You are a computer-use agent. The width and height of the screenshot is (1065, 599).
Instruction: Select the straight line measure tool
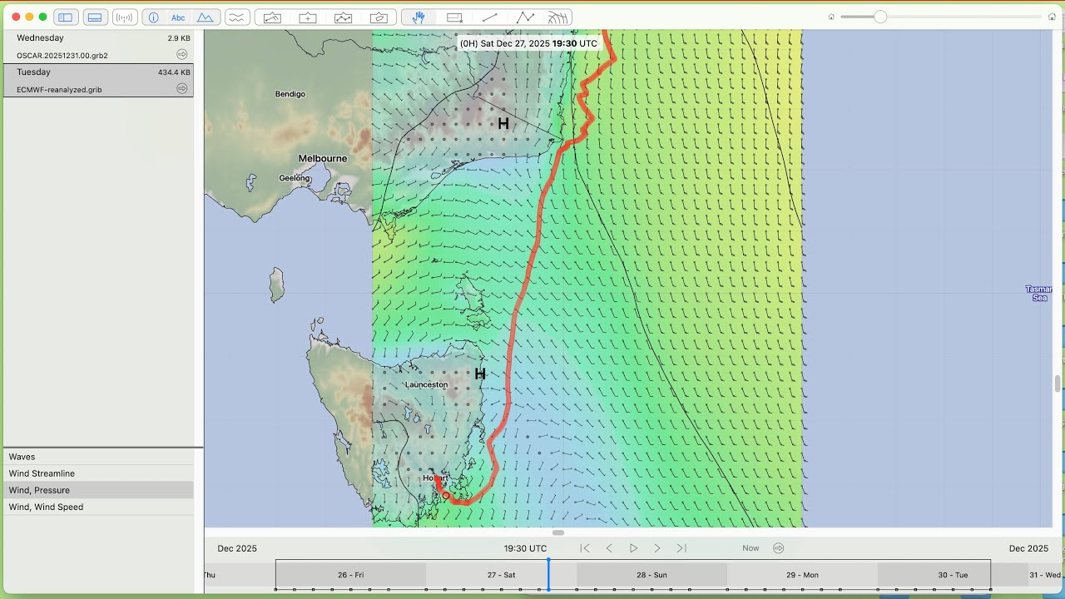tap(490, 17)
